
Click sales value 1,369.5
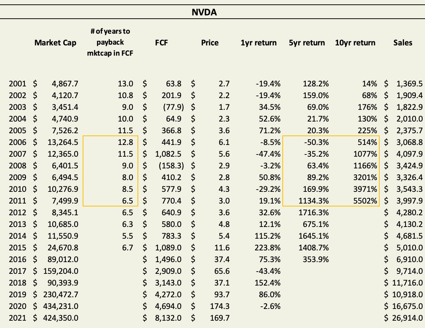[x=409, y=83]
